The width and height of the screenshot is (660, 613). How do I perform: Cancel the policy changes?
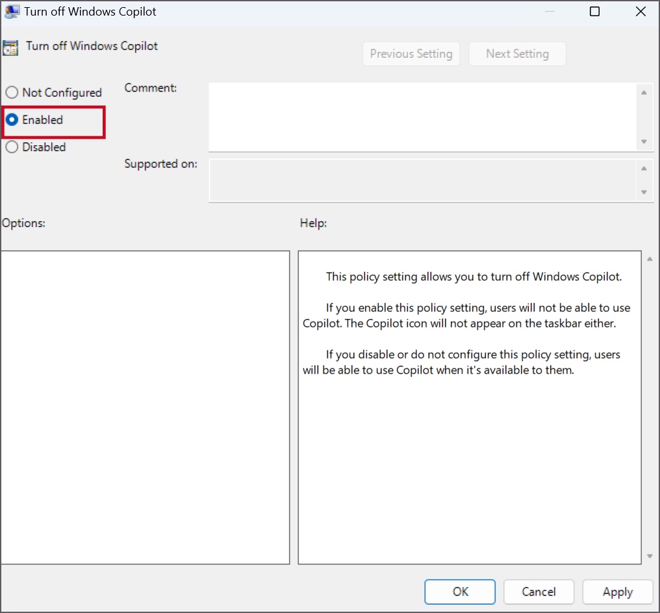[539, 592]
